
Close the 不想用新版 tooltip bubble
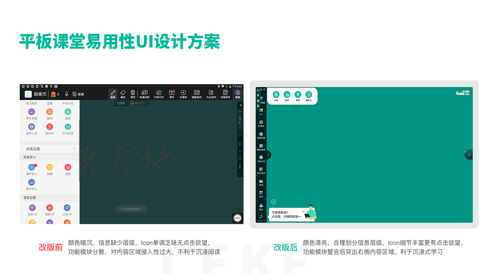tap(274, 202)
